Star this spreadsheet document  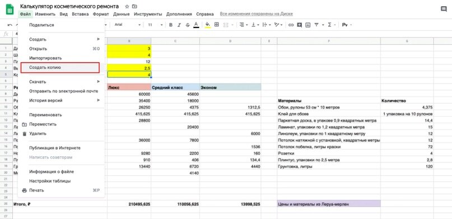pos(127,6)
